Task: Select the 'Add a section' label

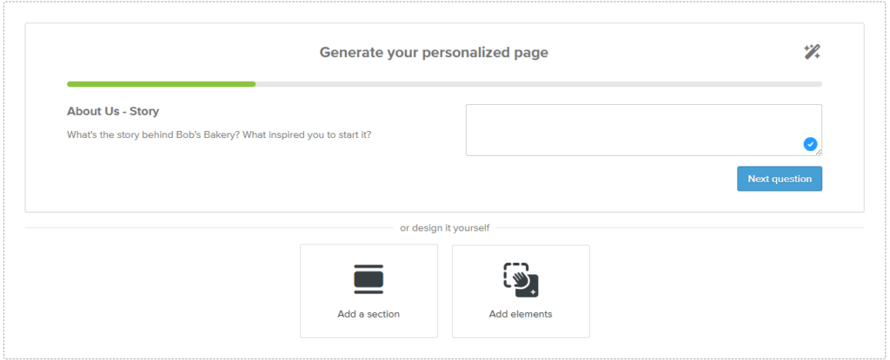Action: (369, 314)
